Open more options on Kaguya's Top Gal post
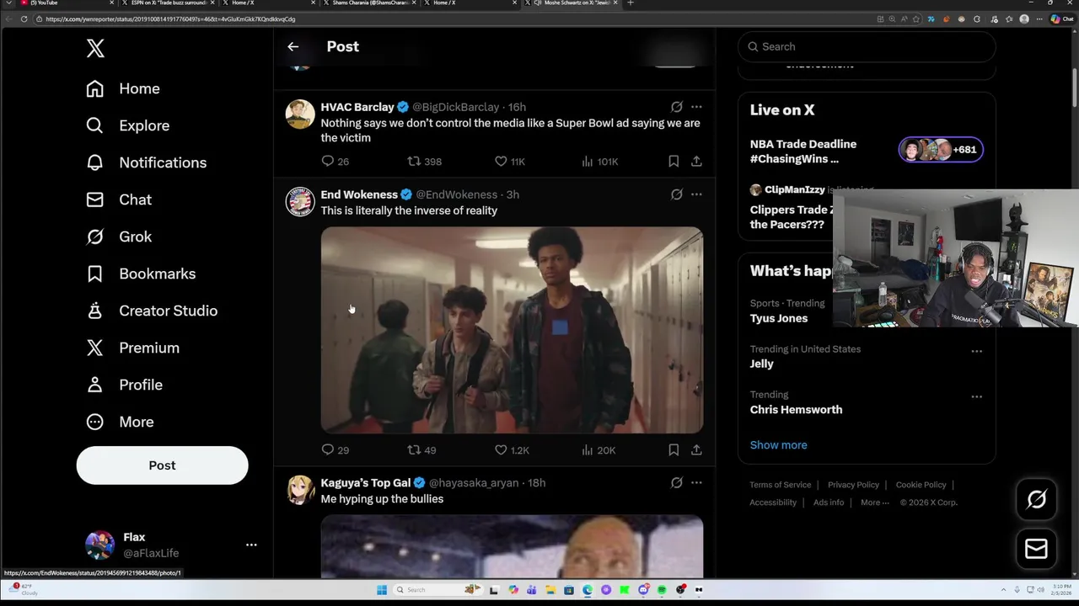1079x606 pixels. coord(696,482)
